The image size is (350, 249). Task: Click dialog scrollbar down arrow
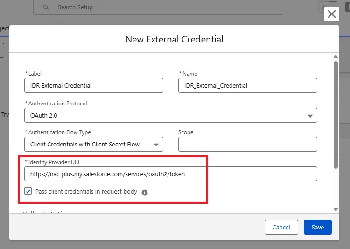[x=336, y=209]
